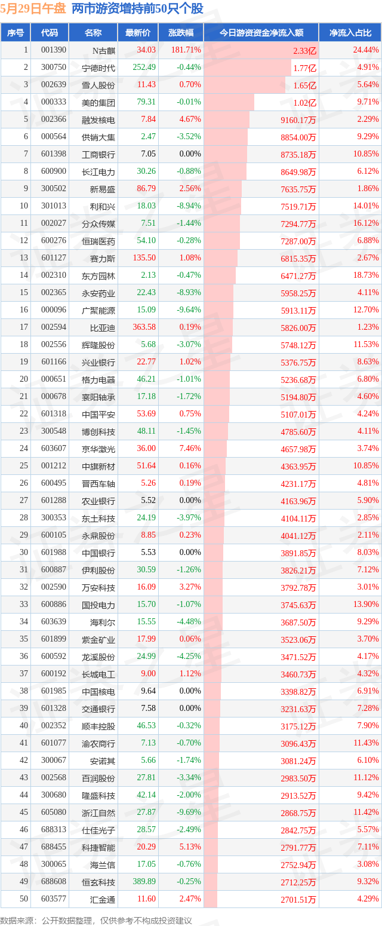Click the stock name 紫金矿业
The image size is (382, 926).
(x=98, y=640)
